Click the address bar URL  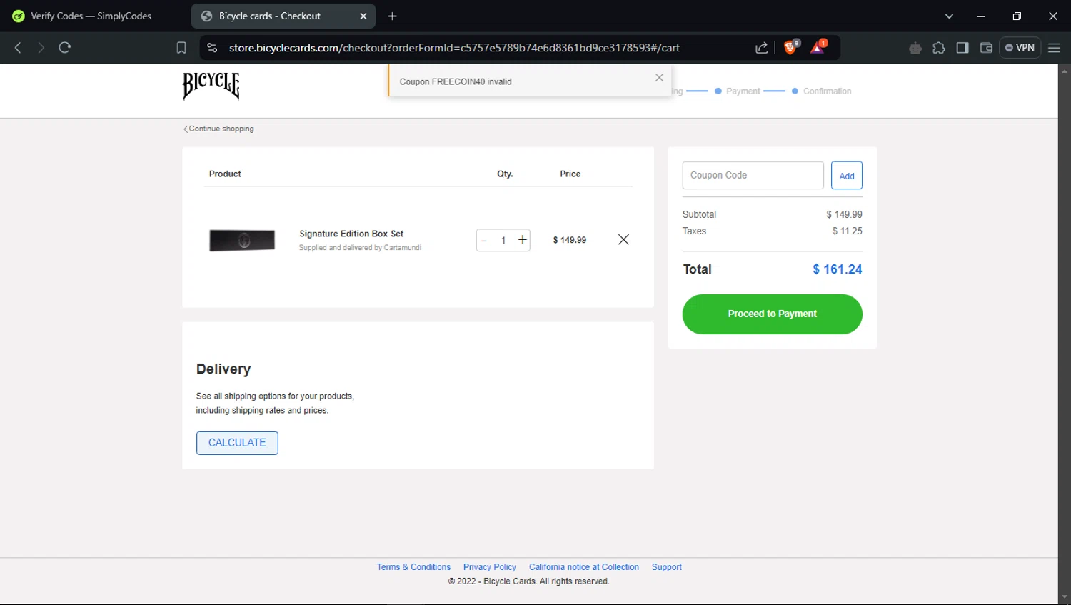tap(454, 48)
